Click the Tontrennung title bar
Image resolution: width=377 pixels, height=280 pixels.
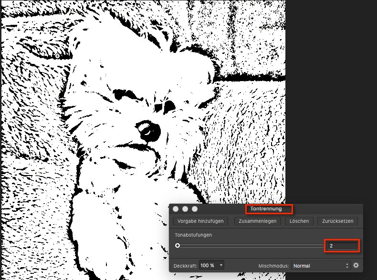pyautogui.click(x=266, y=209)
